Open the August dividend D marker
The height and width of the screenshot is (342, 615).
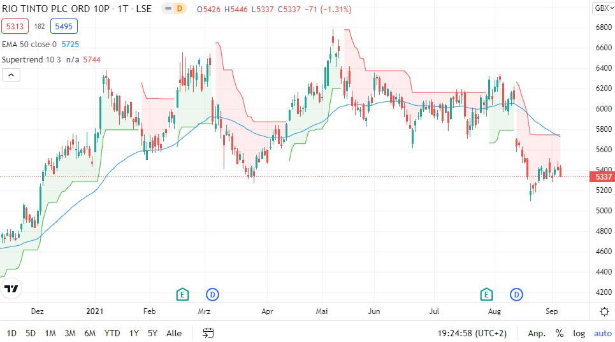tap(516, 294)
